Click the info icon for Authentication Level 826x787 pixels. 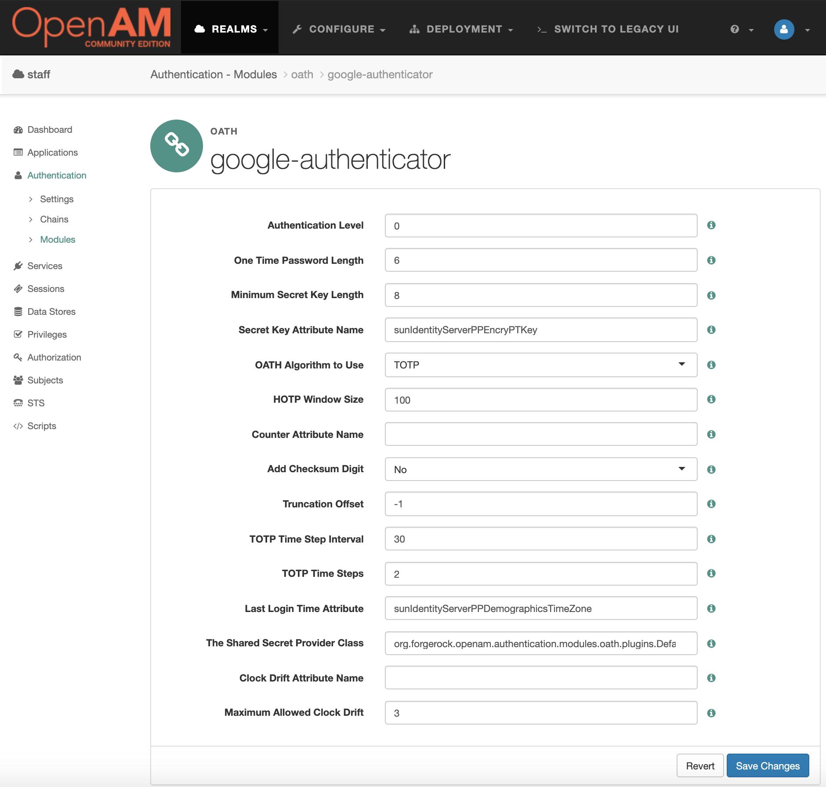pyautogui.click(x=711, y=225)
